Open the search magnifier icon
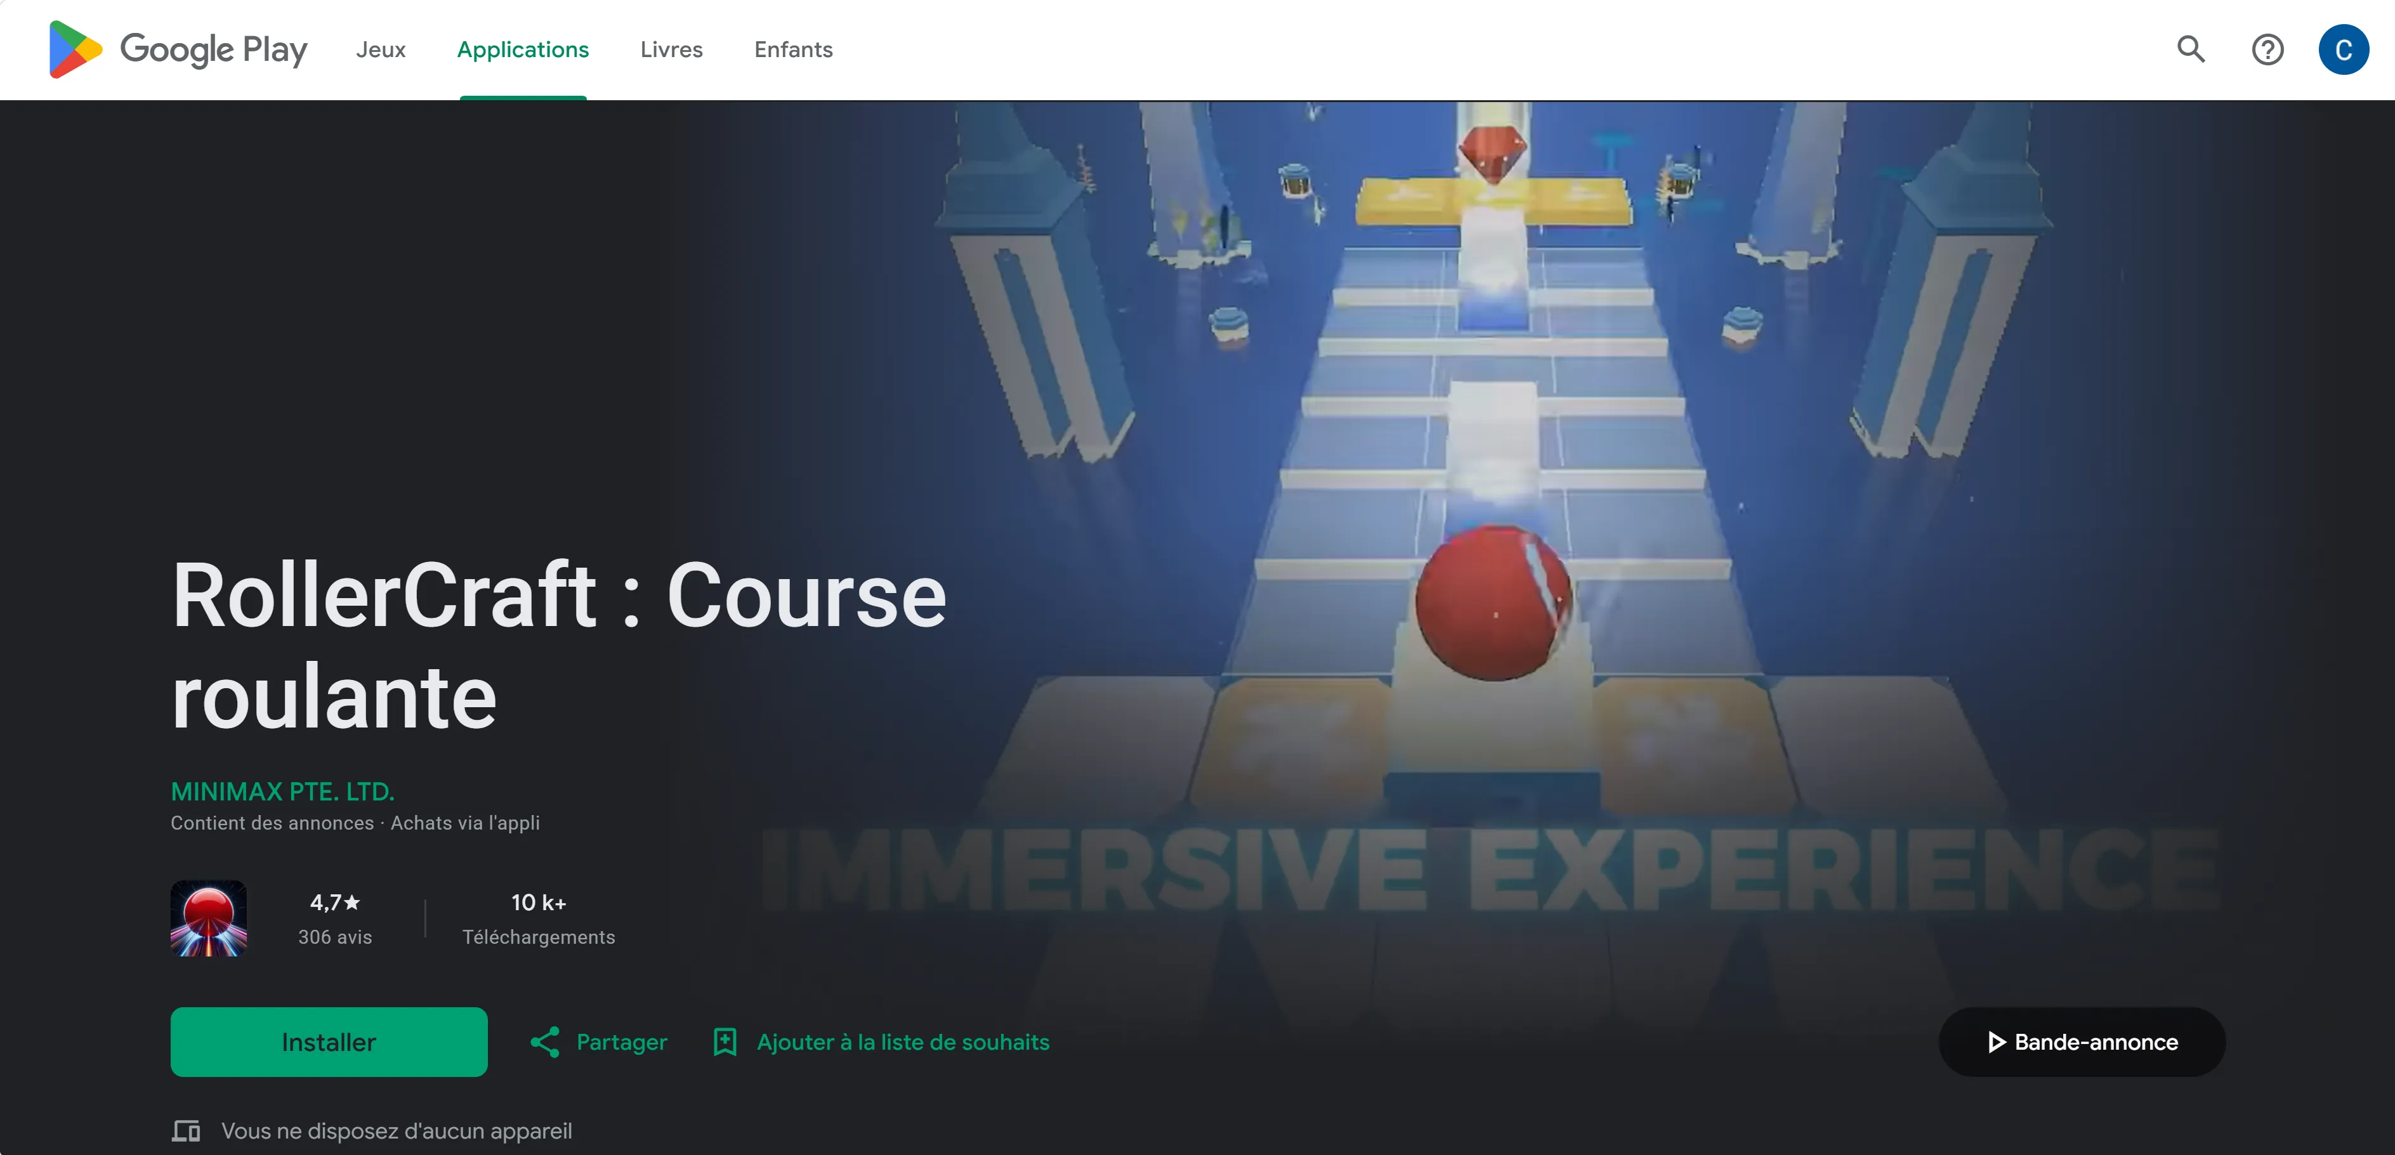 2191,49
